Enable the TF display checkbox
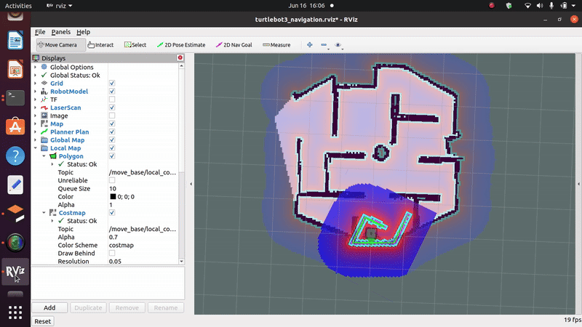Image resolution: width=582 pixels, height=327 pixels. click(x=112, y=100)
